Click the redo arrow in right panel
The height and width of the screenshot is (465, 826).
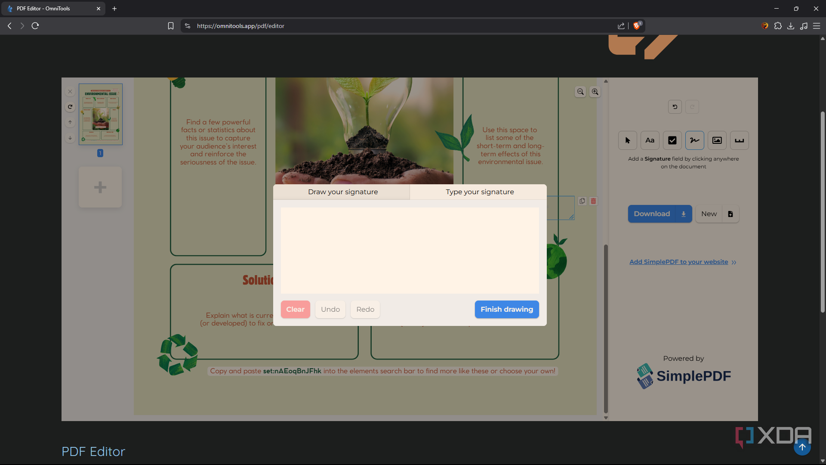pos(692,107)
